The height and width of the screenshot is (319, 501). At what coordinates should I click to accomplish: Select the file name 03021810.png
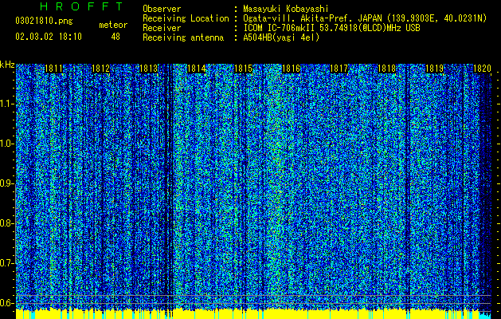44,22
